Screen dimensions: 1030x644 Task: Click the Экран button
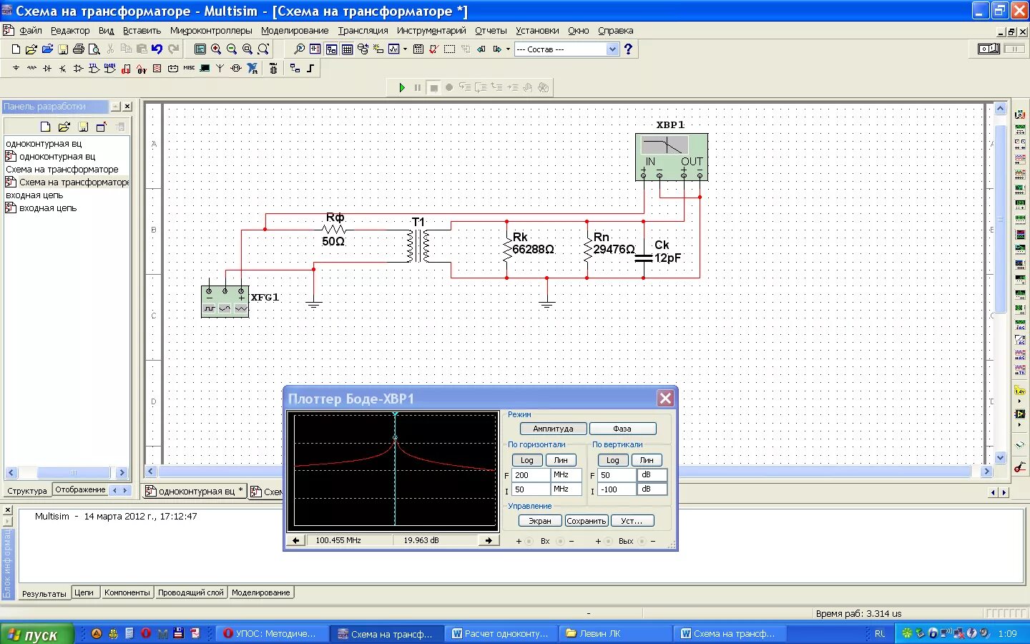(x=540, y=521)
